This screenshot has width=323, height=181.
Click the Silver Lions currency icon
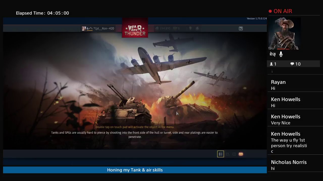pyautogui.click(x=157, y=28)
